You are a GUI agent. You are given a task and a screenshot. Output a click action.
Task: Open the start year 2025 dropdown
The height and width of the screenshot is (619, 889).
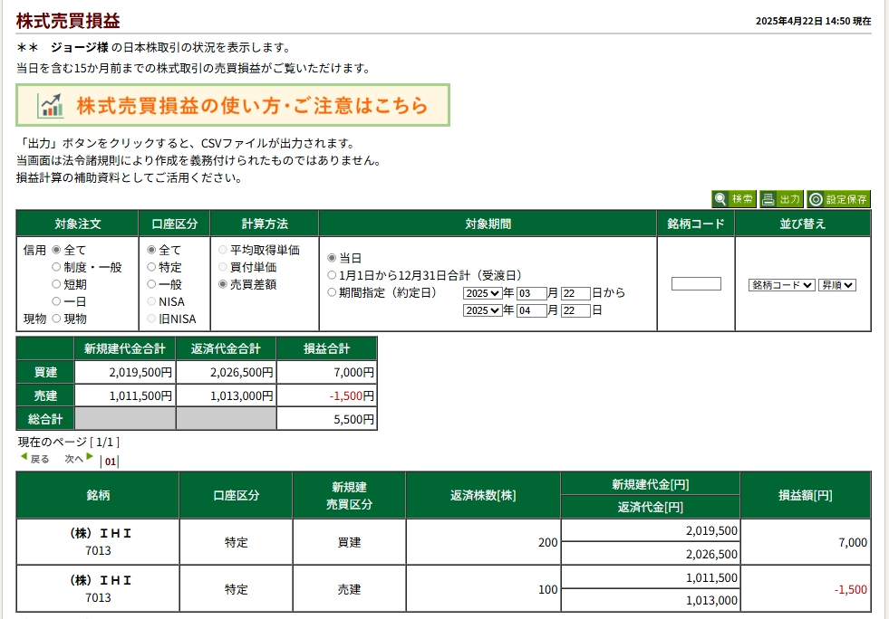coord(482,293)
